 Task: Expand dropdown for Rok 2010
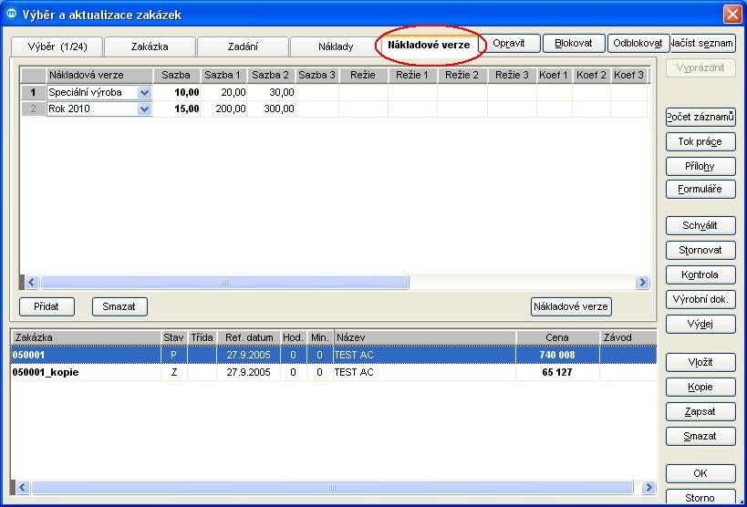(x=144, y=109)
